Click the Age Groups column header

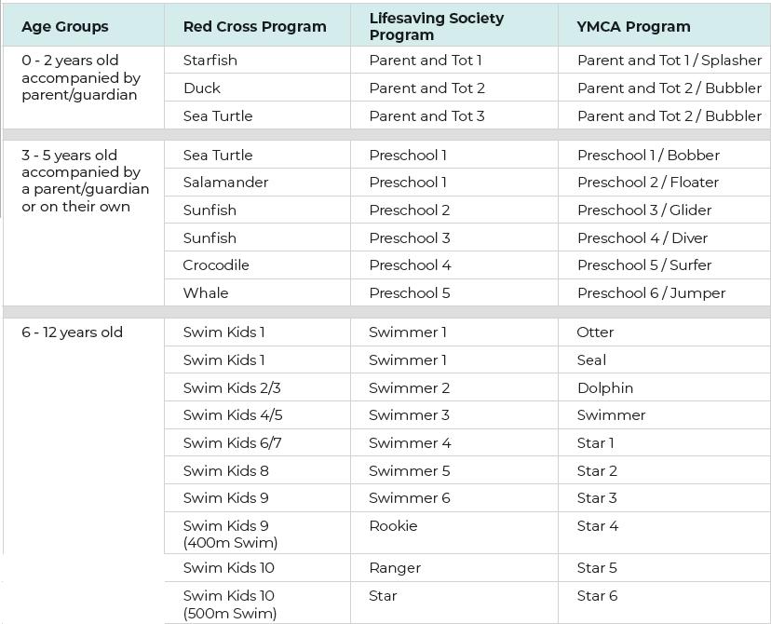click(65, 27)
